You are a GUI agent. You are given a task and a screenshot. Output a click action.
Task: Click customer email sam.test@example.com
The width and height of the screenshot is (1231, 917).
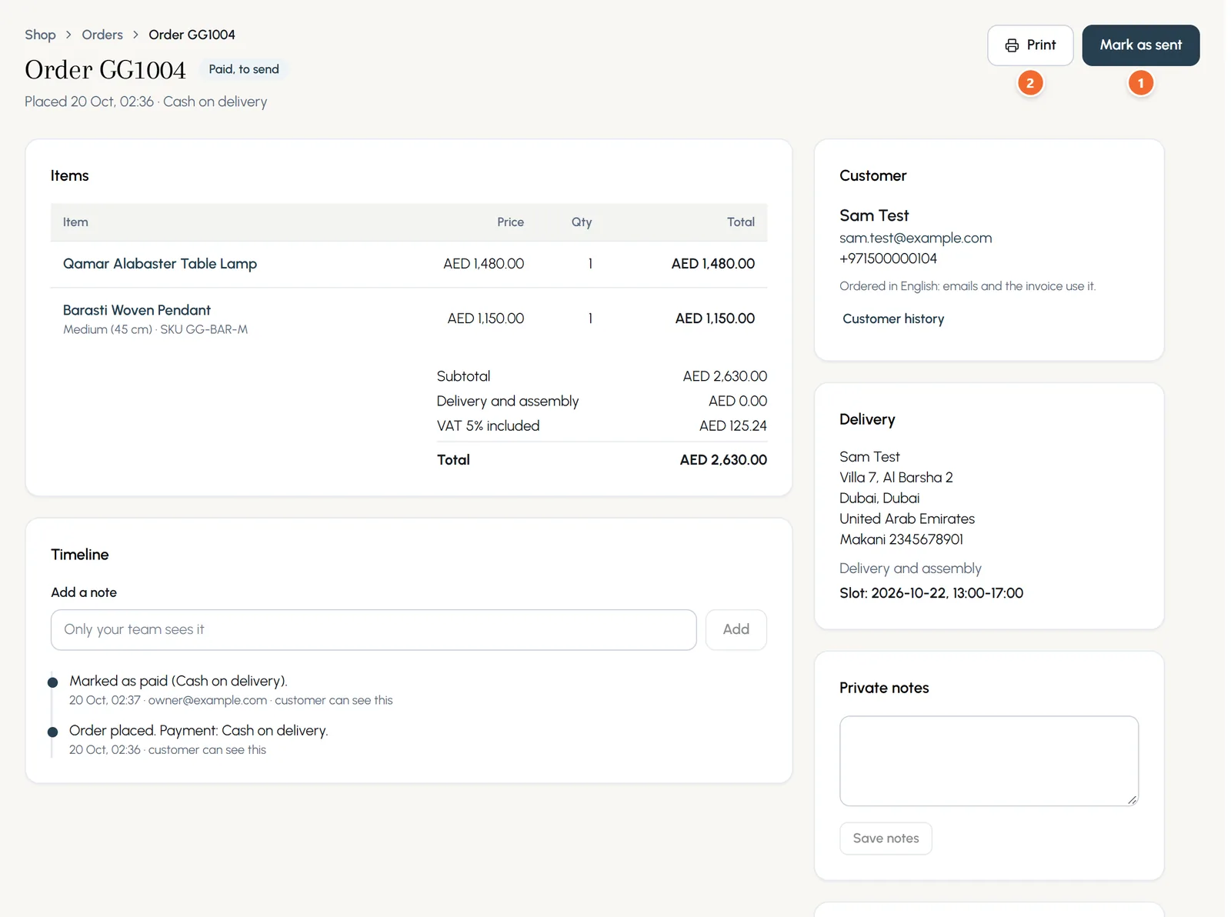pyautogui.click(x=916, y=238)
